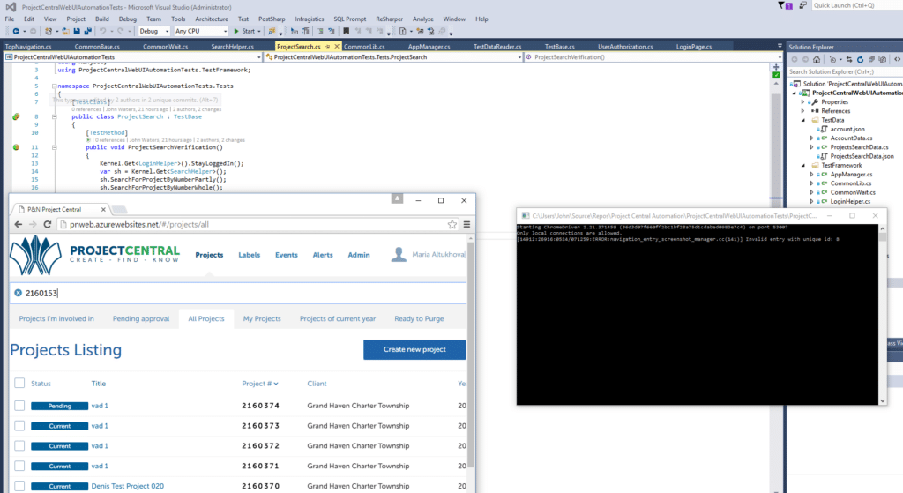Click the Save All toolbar icon
Screen dimensions: 903x493
coord(87,31)
